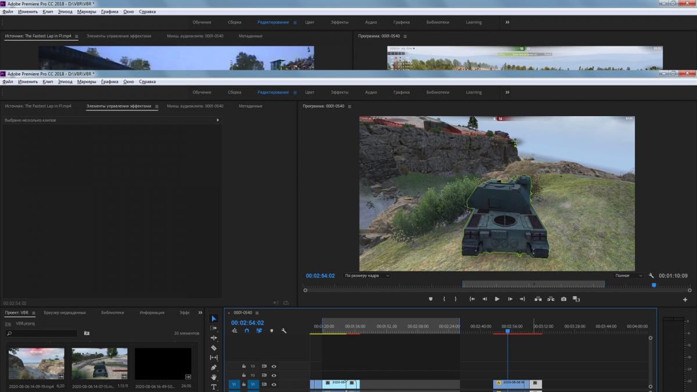Open the 'По размеру кадра' zoom dropdown
Viewport: 697px width, 392px height.
(367, 276)
